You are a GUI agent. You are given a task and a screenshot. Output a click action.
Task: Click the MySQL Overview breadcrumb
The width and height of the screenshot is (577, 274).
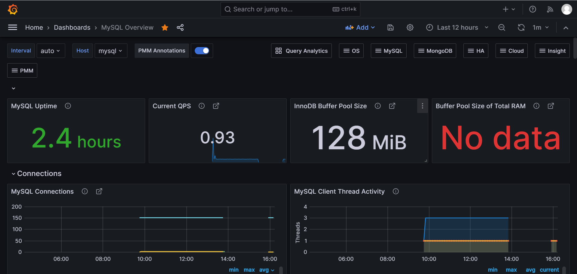pos(127,27)
